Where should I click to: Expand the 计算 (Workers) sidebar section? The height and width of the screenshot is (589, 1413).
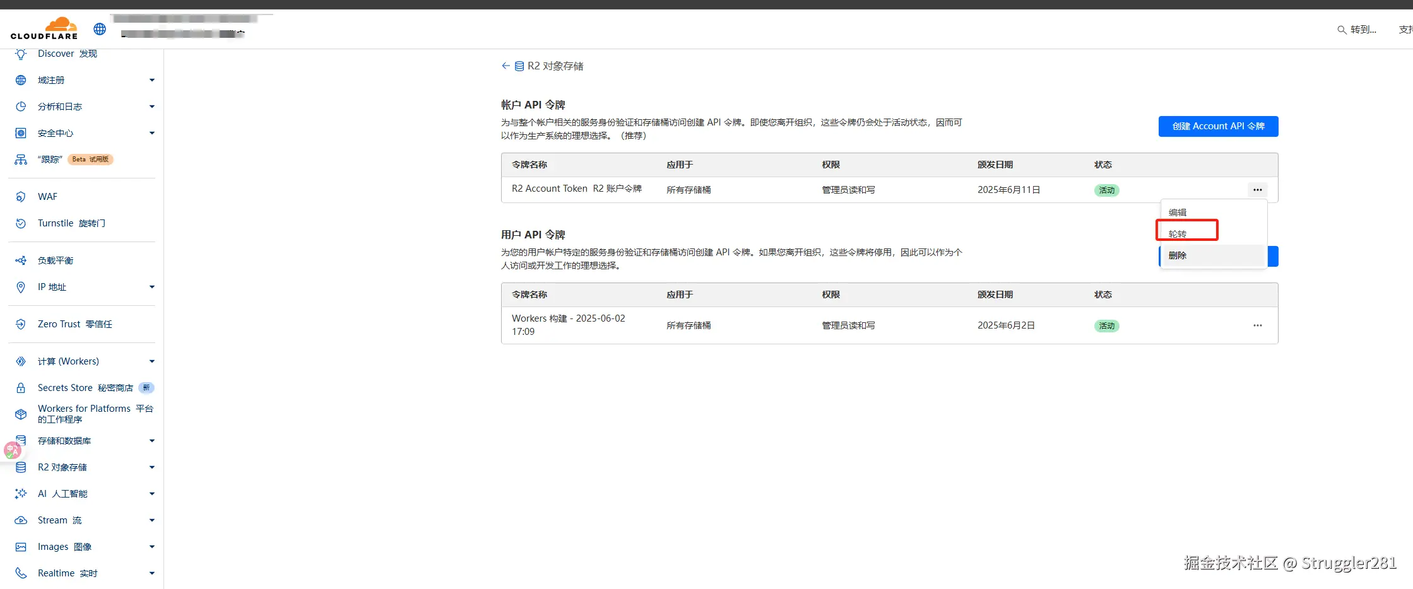click(151, 361)
